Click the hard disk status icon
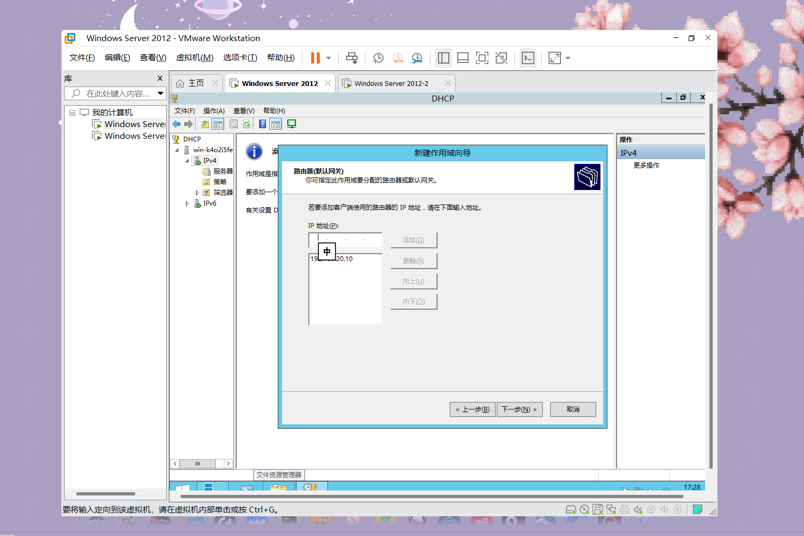This screenshot has width=804, height=536. [571, 510]
